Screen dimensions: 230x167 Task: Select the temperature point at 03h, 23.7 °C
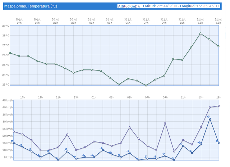point(110,77)
